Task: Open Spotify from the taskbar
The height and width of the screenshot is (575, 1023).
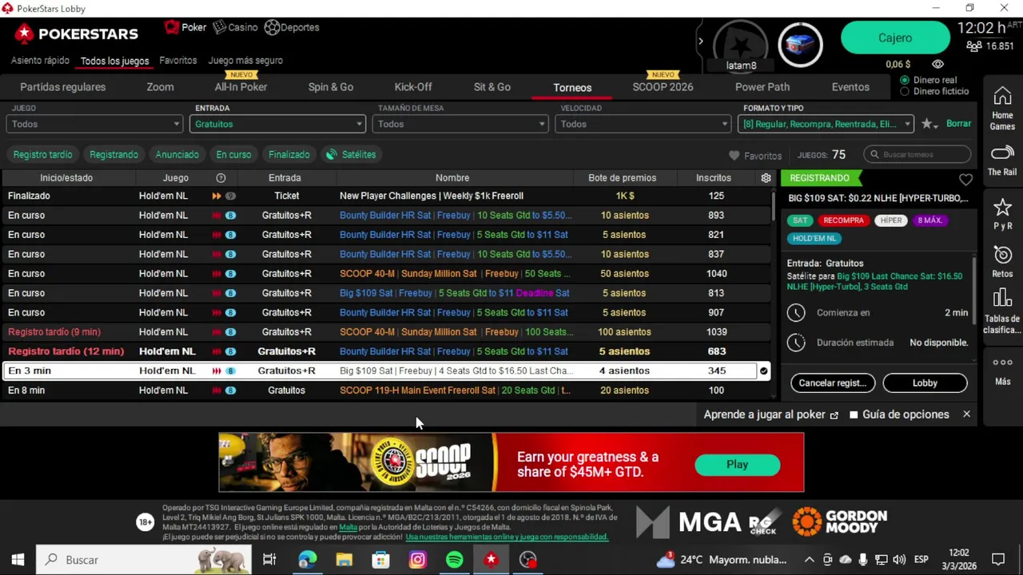Action: tap(454, 560)
